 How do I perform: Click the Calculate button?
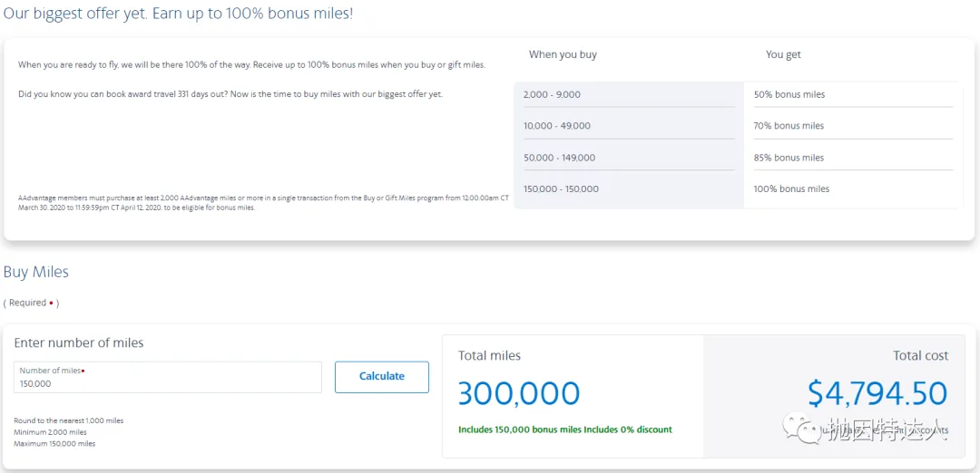point(381,377)
